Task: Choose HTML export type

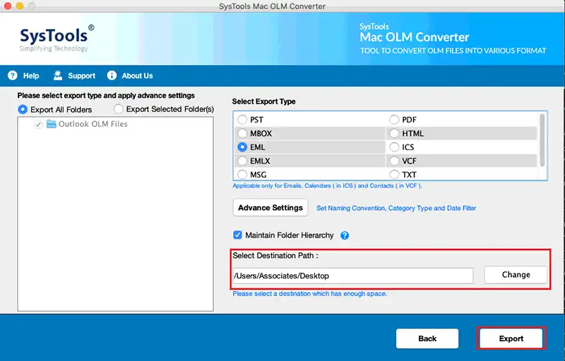Action: point(394,133)
